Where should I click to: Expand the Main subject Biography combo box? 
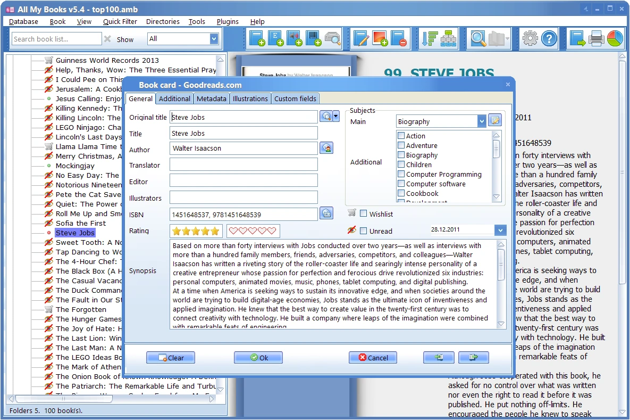point(482,121)
